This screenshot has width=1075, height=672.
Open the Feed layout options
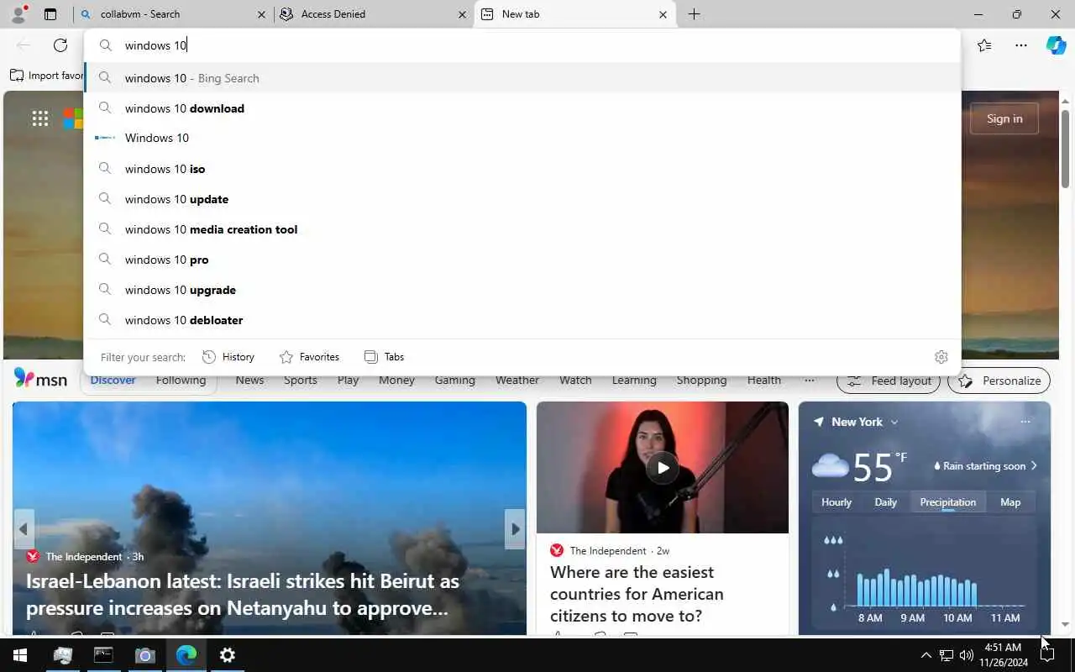[889, 381]
